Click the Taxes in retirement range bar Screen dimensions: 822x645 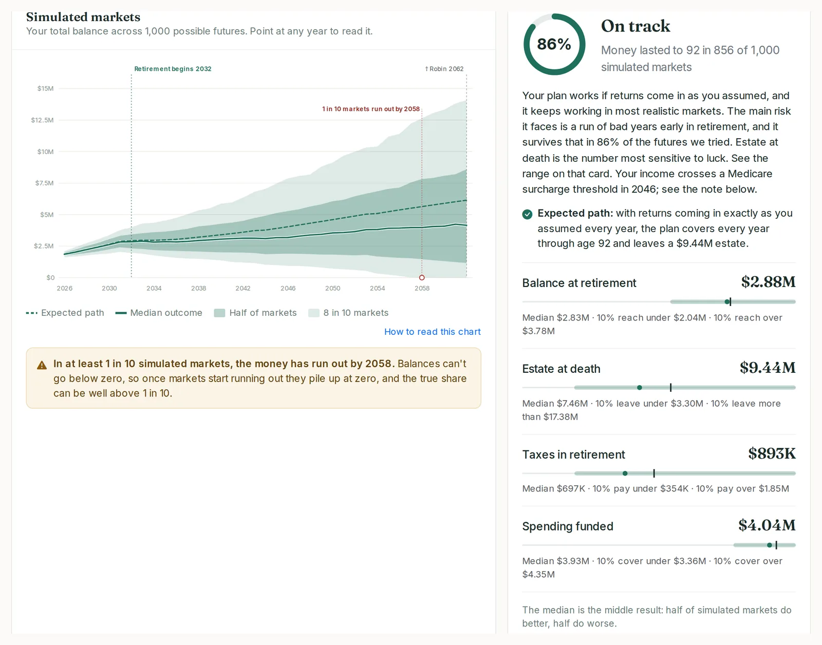pos(659,473)
